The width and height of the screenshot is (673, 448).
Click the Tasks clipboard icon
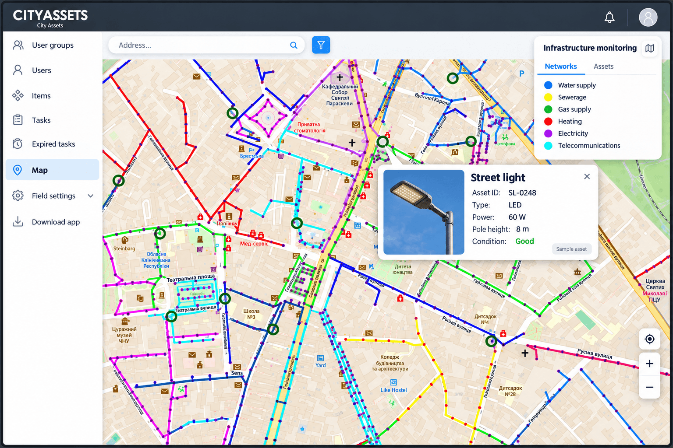[x=18, y=120]
